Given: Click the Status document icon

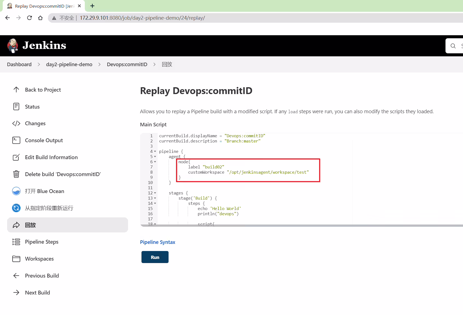Looking at the screenshot, I should (x=16, y=107).
